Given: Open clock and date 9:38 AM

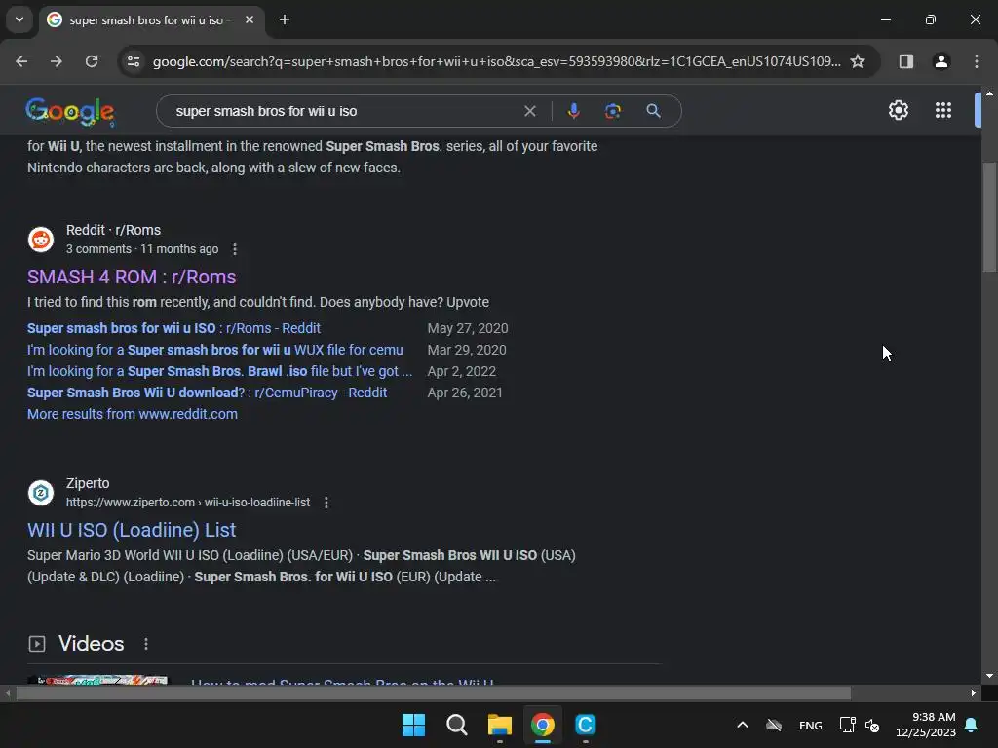Looking at the screenshot, I should tap(926, 725).
